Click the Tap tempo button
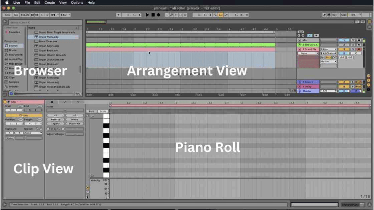374x210 pixels. point(16,15)
